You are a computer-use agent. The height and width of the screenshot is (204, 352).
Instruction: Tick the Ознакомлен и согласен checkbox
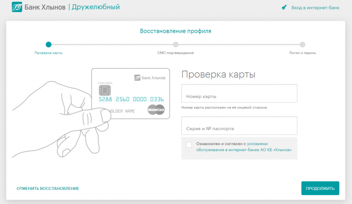coord(189,145)
